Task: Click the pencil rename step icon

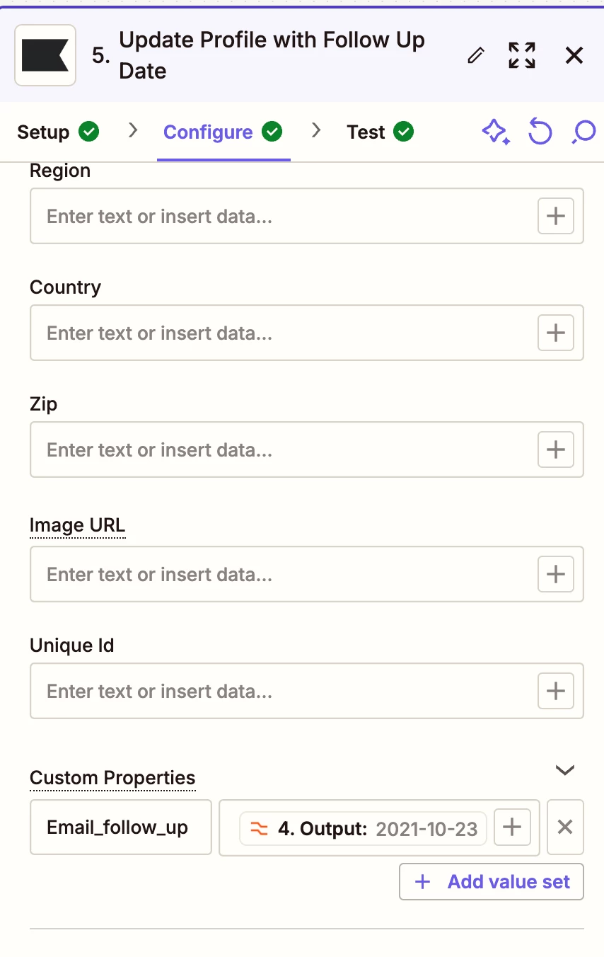Action: [477, 55]
